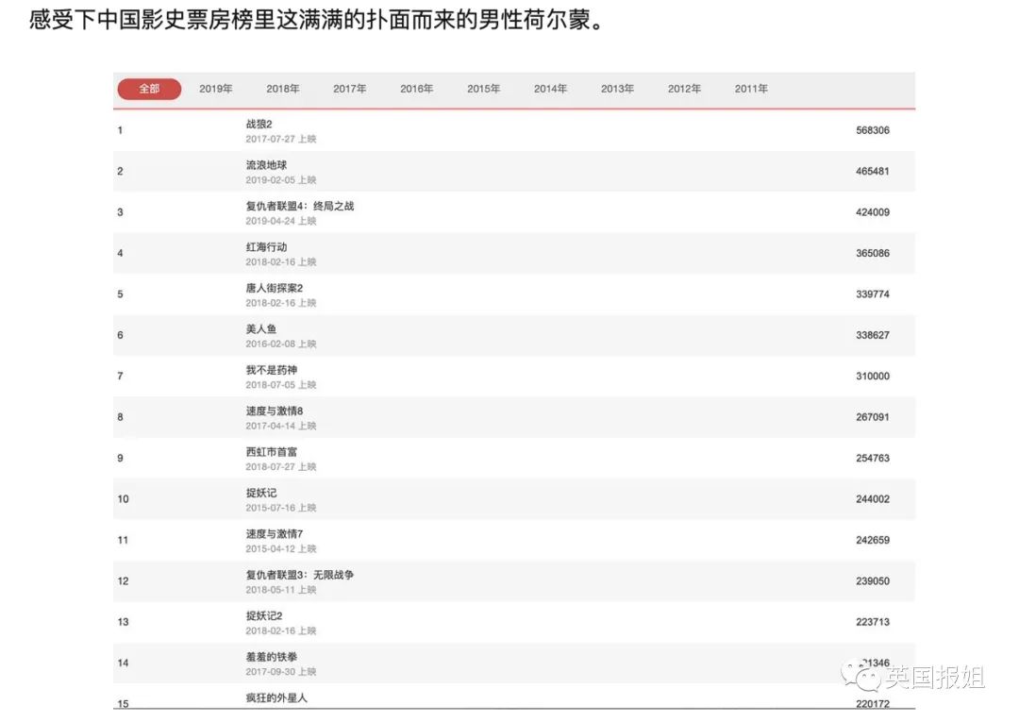Click box office value 220172
Screen dimensions: 1019x722
pos(872,704)
